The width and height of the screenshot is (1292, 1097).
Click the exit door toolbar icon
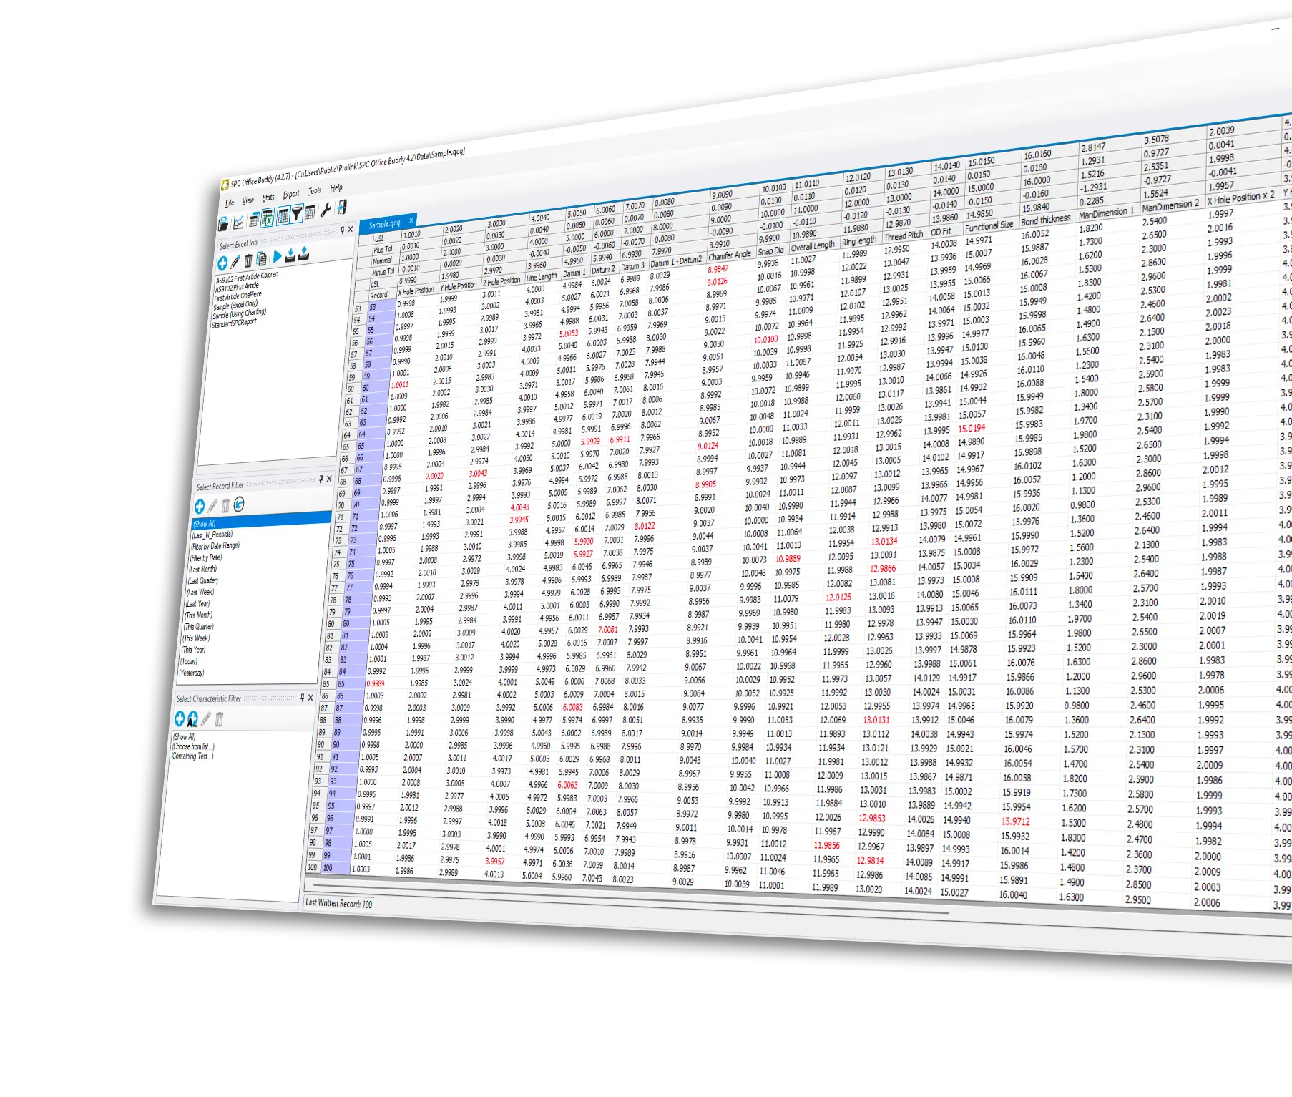[342, 207]
